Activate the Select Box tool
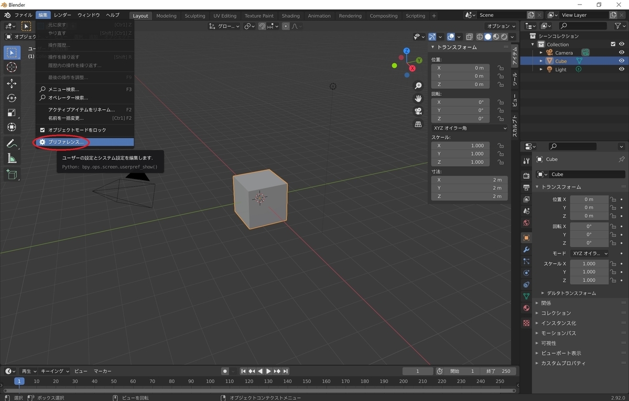Screen dimensions: 629x401 (x=12, y=52)
